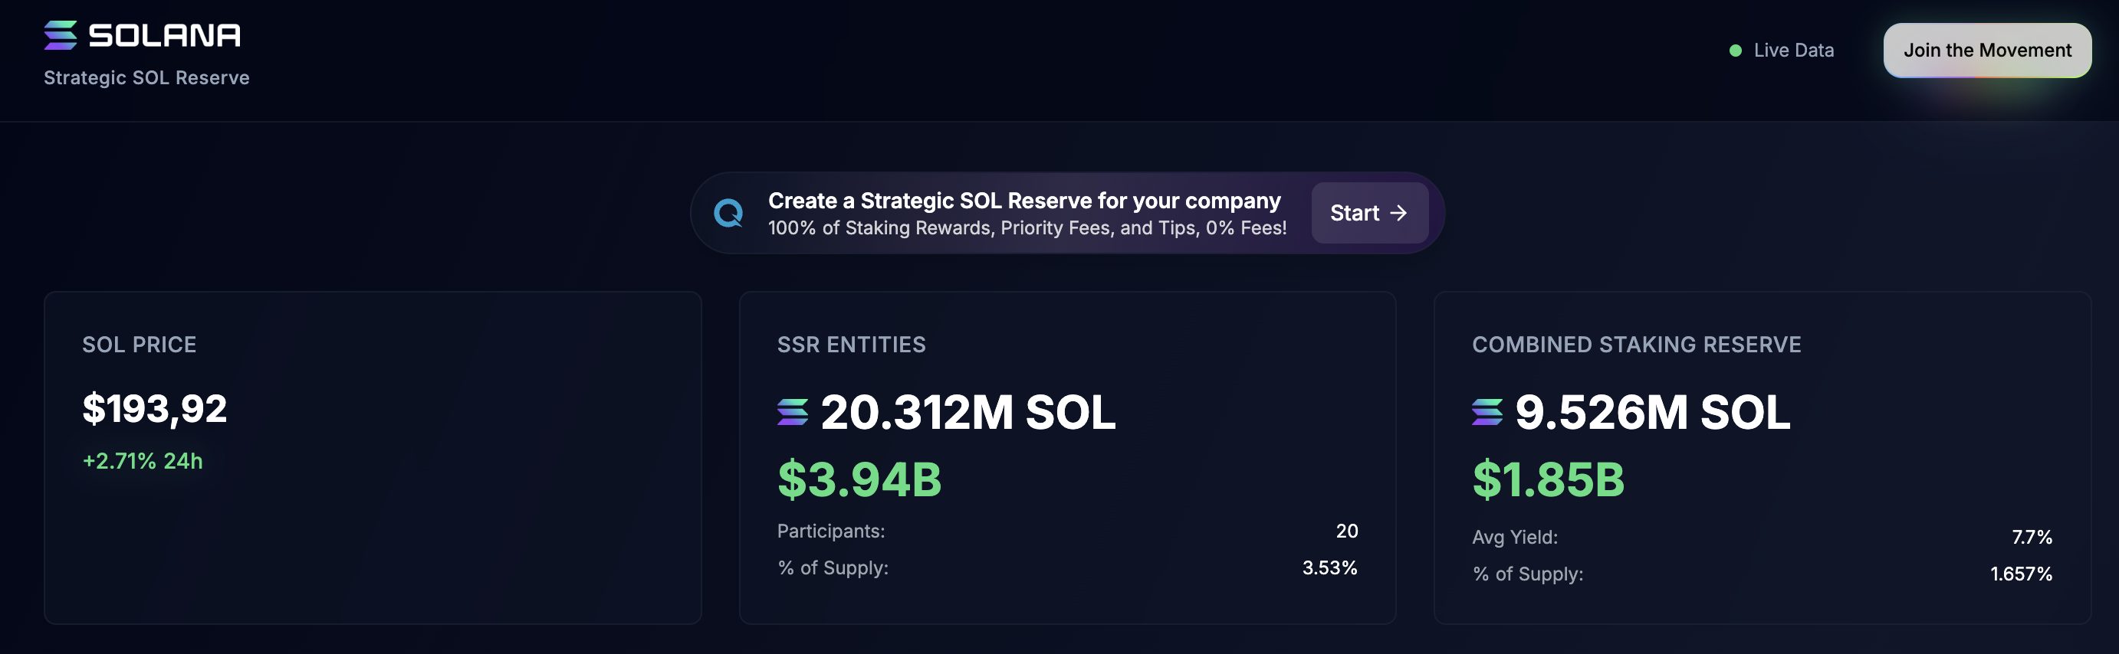Click the blue Q icon in banner

[728, 214]
